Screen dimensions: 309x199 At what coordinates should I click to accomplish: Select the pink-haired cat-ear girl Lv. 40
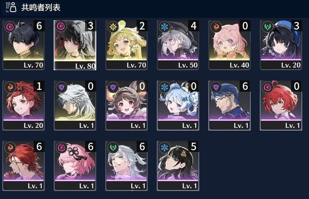(229, 45)
